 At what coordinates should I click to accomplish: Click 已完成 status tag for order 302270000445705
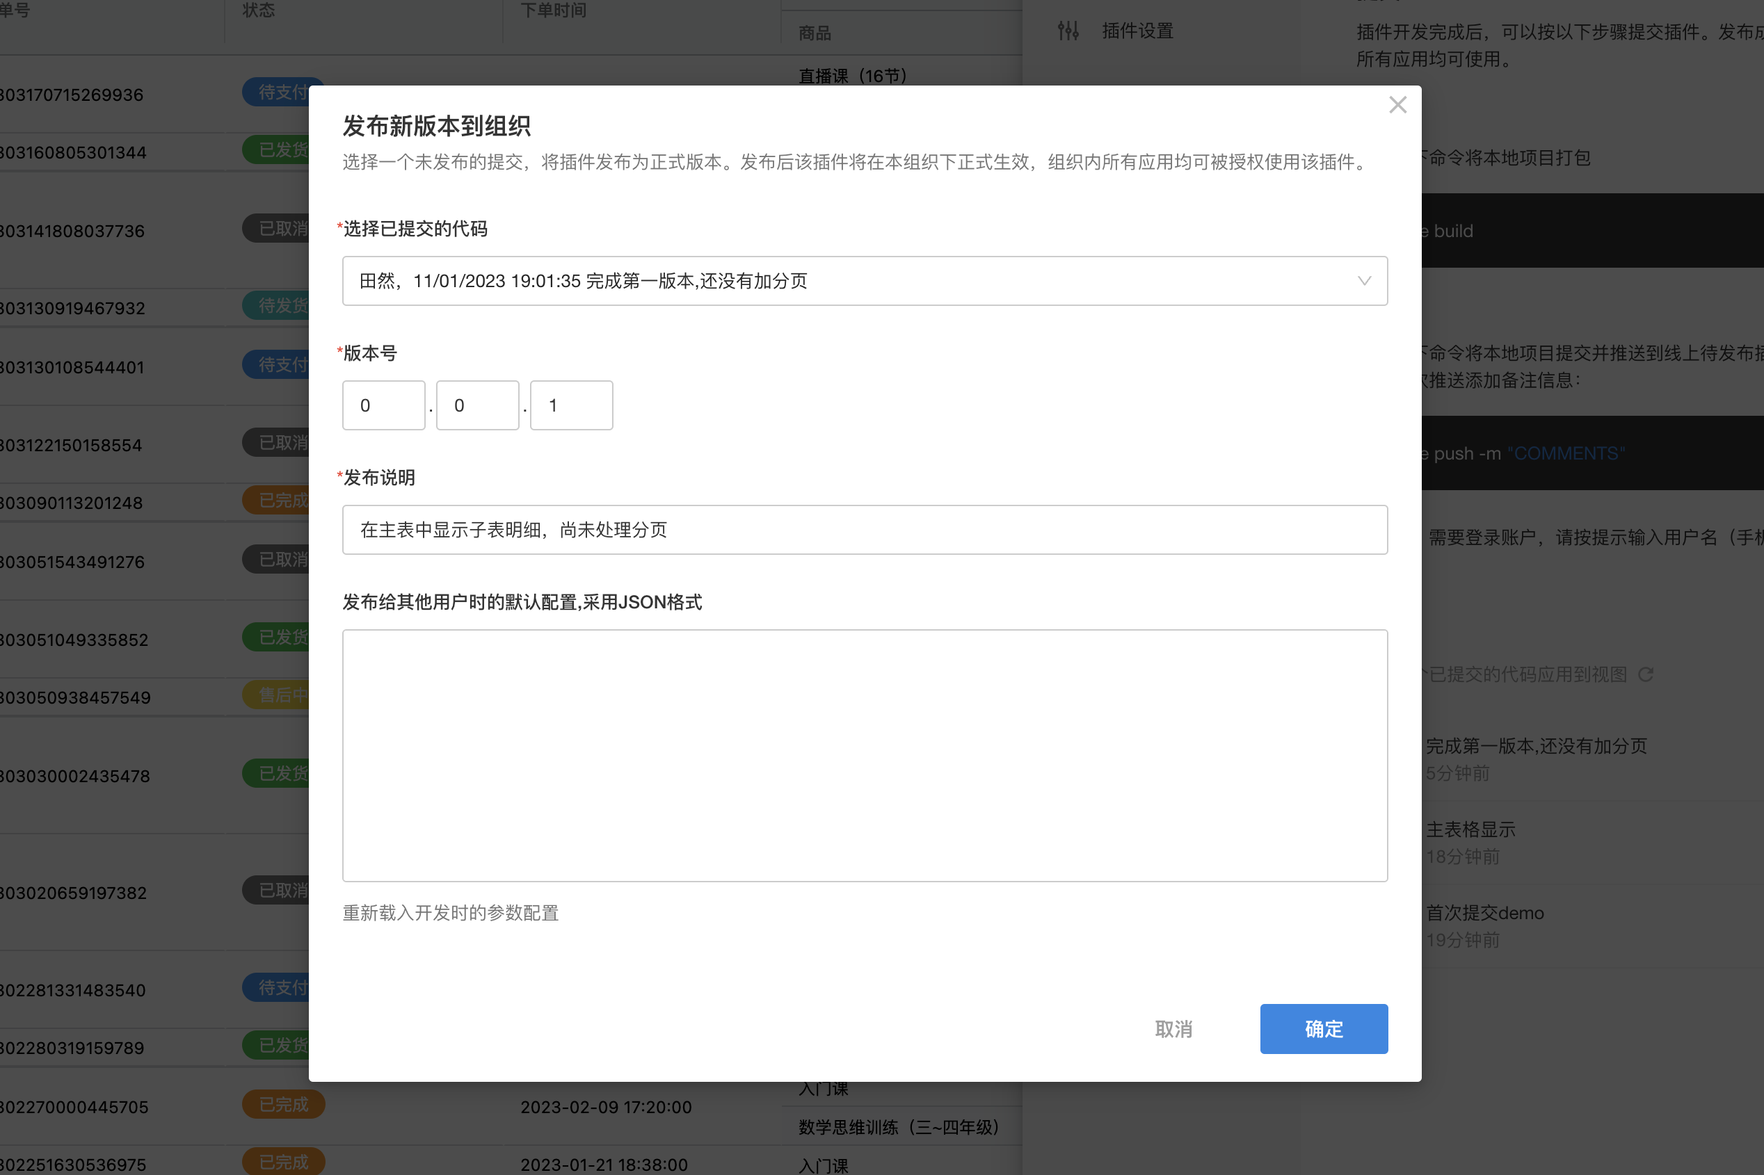pos(283,1105)
